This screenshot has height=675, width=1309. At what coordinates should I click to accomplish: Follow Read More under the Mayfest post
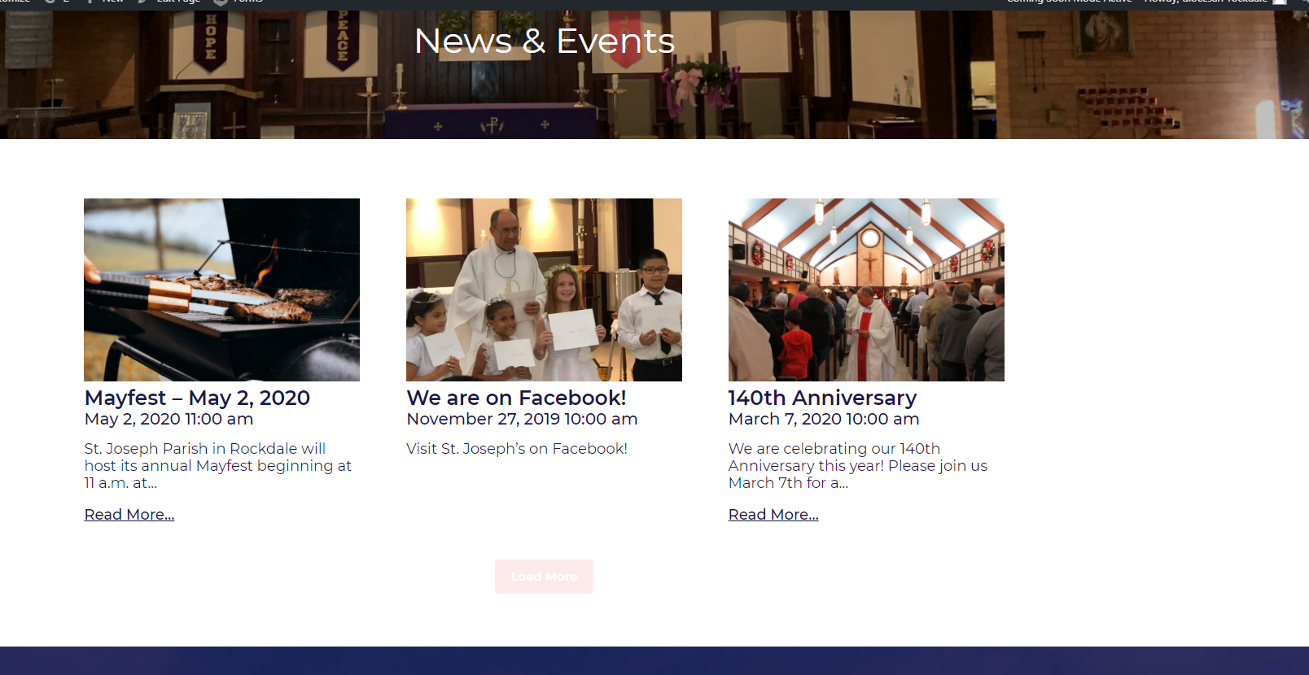pyautogui.click(x=129, y=515)
